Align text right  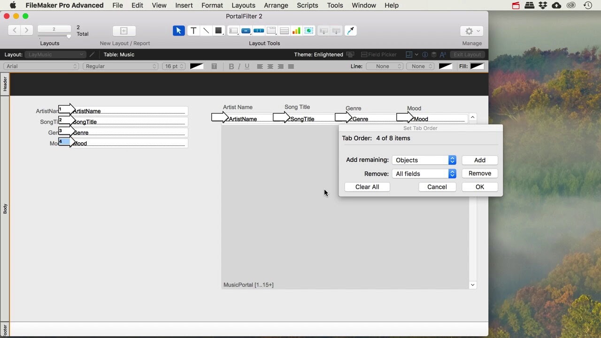point(280,66)
